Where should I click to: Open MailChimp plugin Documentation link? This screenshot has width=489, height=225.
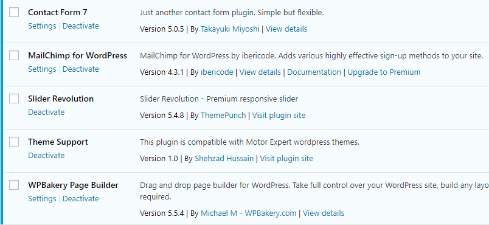314,72
